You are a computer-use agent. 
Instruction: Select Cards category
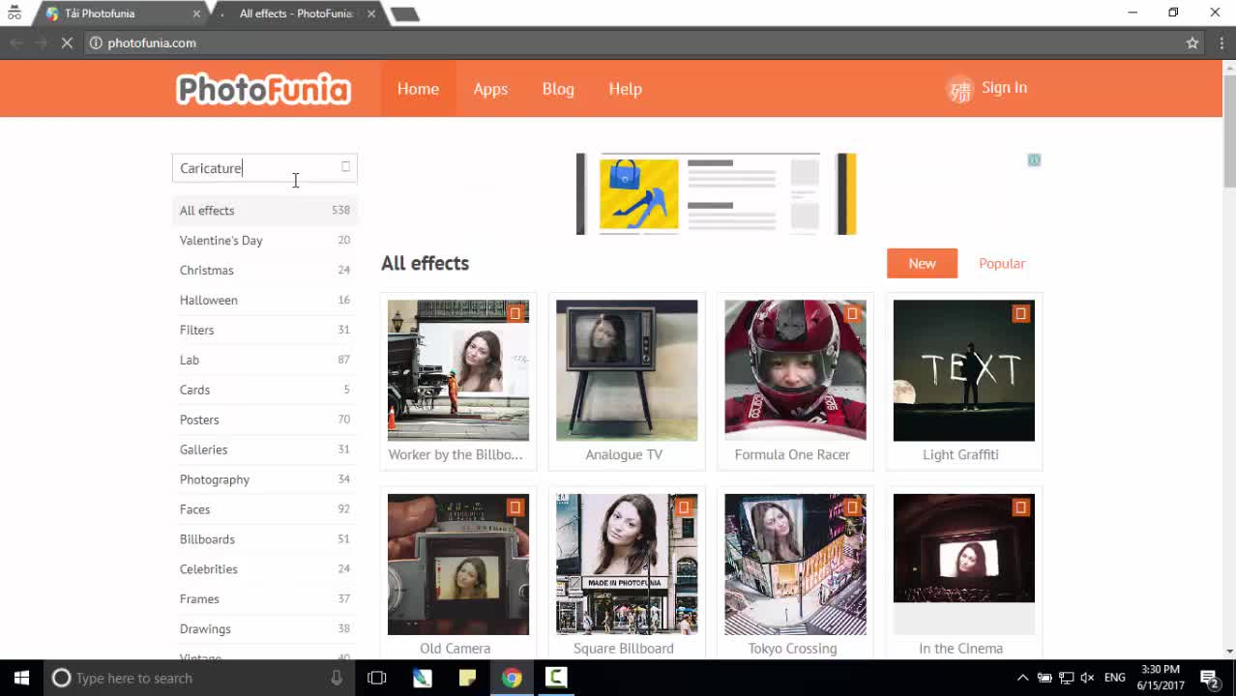point(265,390)
